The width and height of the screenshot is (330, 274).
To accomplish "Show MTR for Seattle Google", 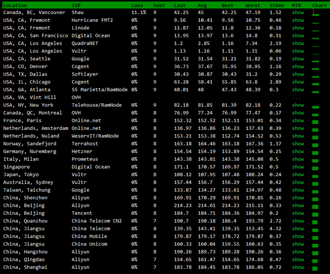I will 298,59.
